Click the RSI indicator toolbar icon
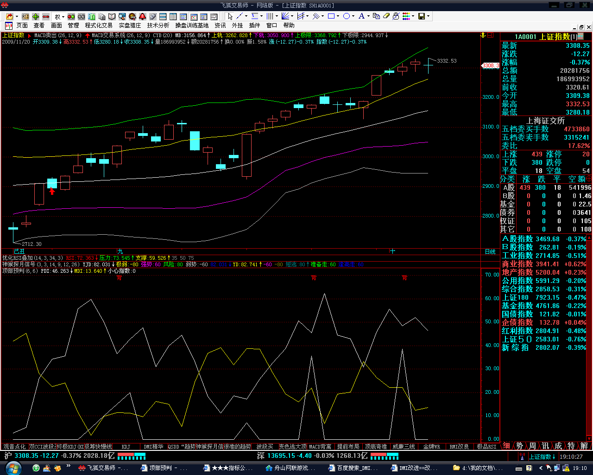Image resolution: width=593 pixels, height=475 pixels. [25, 16]
